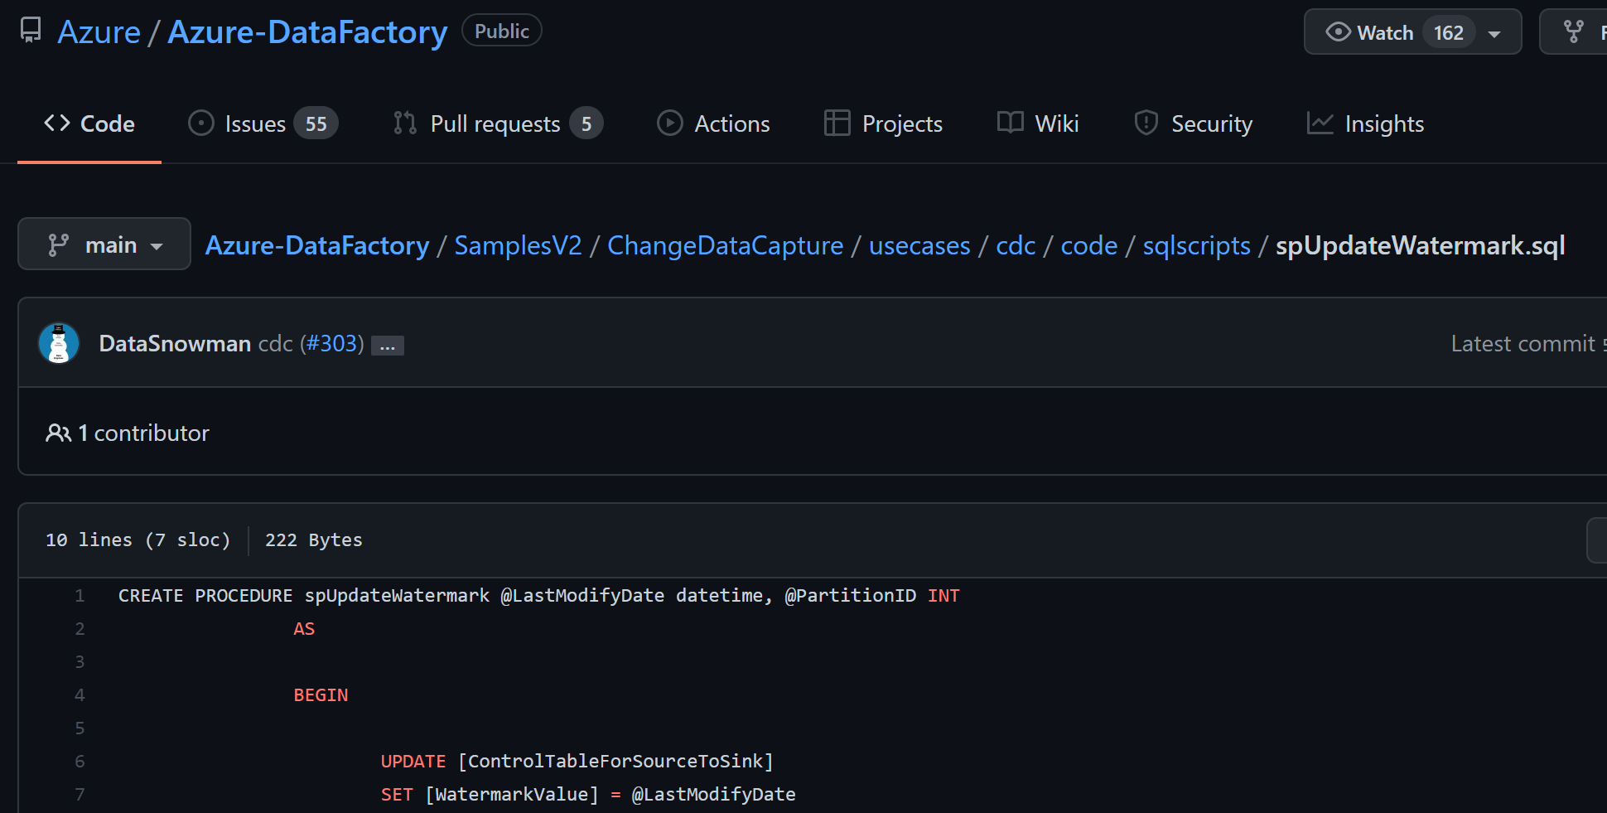
Task: Open the Azure-DataFactory repository title link
Action: click(x=307, y=32)
